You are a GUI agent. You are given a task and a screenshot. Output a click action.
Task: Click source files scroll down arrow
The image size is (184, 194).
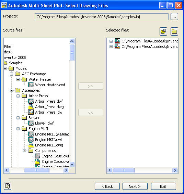(x=72, y=165)
